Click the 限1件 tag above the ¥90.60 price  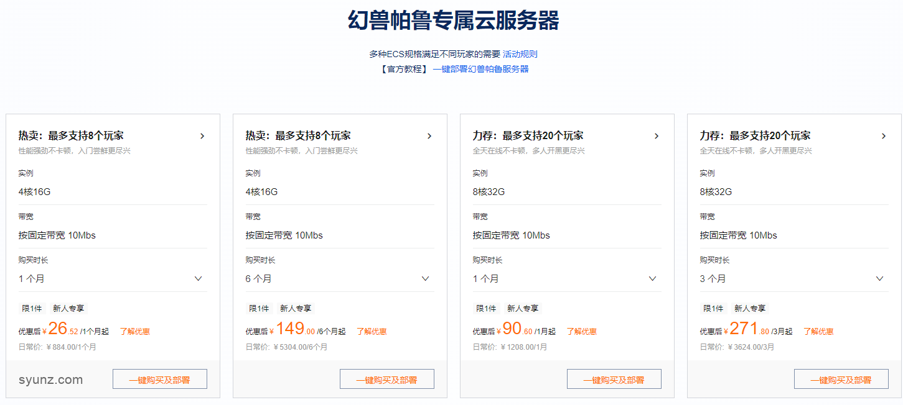coord(487,309)
